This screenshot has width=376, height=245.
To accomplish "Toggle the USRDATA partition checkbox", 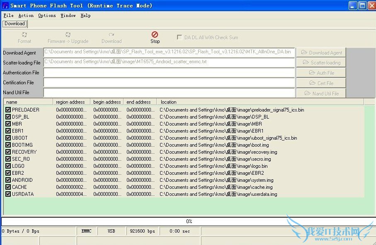I will 8,194.
